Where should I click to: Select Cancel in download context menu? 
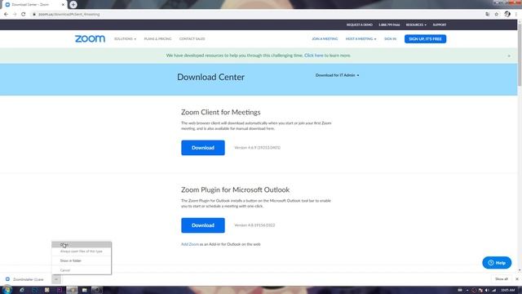pyautogui.click(x=82, y=270)
